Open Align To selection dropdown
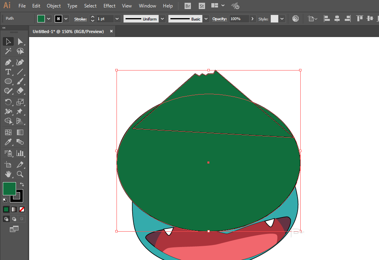Image resolution: width=379 pixels, height=260 pixels. pyautogui.click(x=312, y=19)
